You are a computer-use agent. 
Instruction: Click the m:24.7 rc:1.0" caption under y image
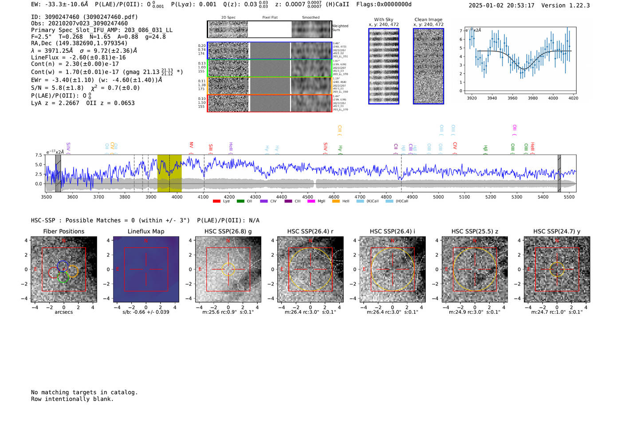pos(557,312)
